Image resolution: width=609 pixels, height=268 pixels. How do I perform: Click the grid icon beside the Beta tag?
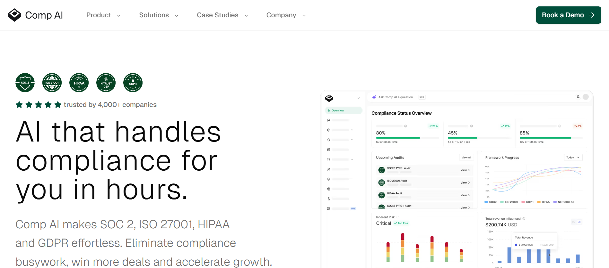pos(329,208)
